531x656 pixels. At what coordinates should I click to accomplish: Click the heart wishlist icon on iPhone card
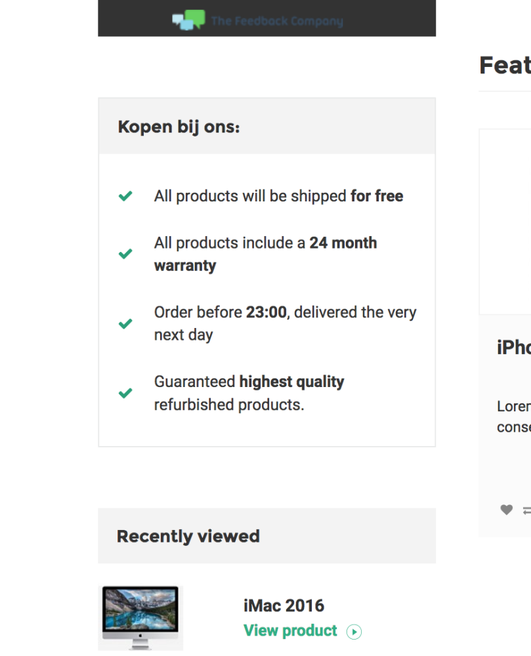(x=506, y=510)
